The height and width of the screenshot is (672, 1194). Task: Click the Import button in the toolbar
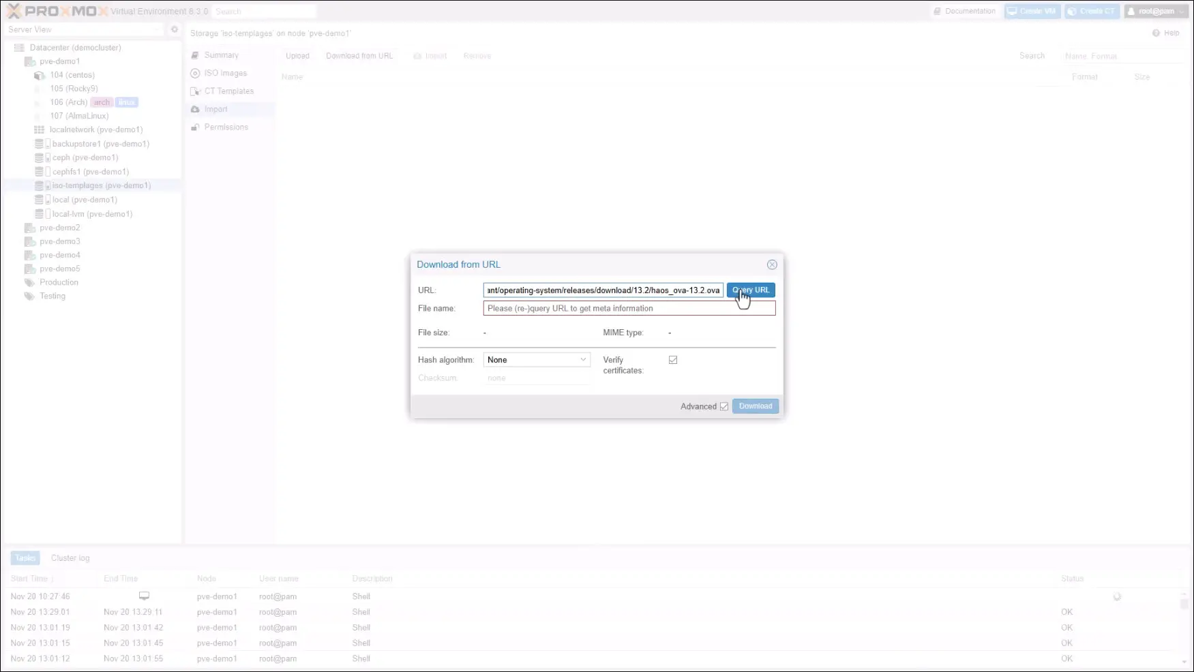(430, 56)
